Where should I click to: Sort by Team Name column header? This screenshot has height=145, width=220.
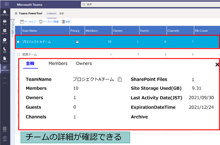(x=45, y=30)
